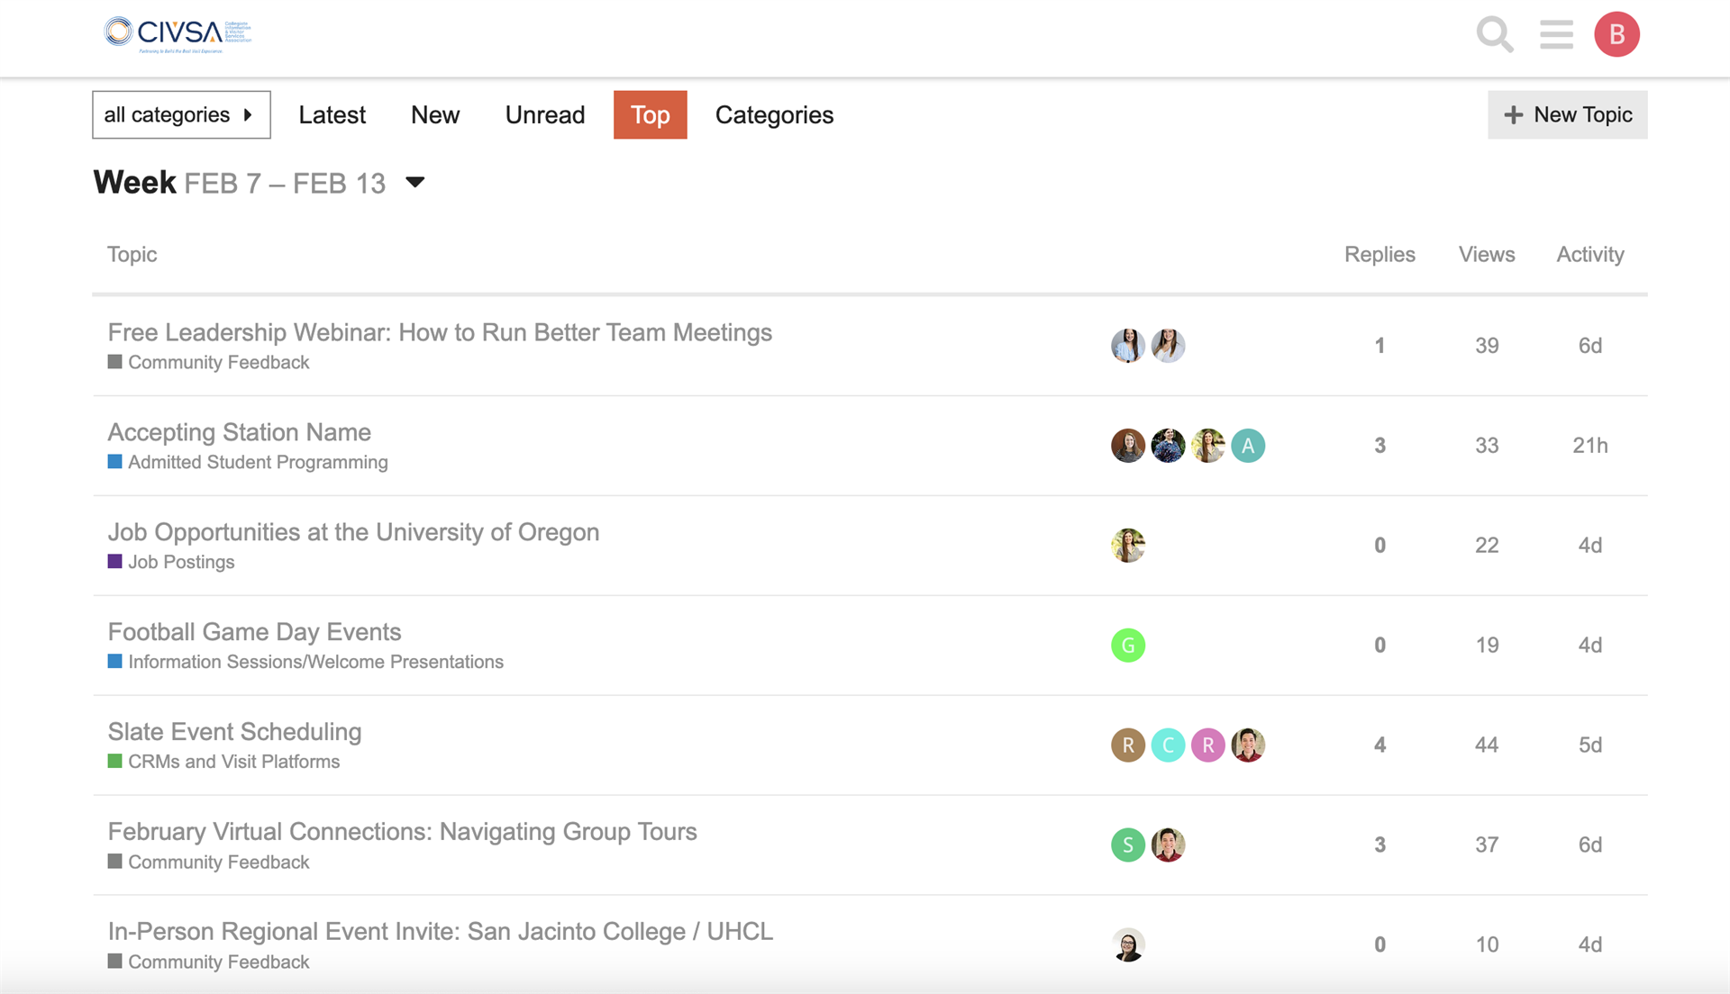Click the CIVSA logo

click(x=178, y=34)
